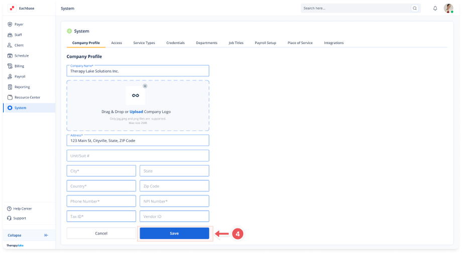Focus the State field
The width and height of the screenshot is (462, 254).
(x=174, y=171)
